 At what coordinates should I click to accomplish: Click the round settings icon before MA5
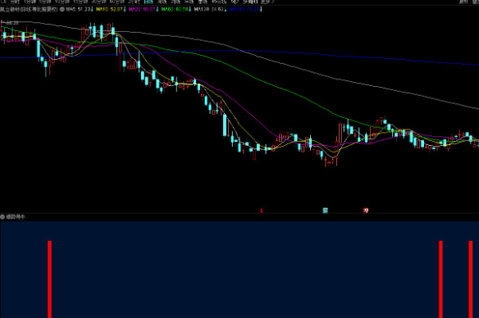coord(62,9)
